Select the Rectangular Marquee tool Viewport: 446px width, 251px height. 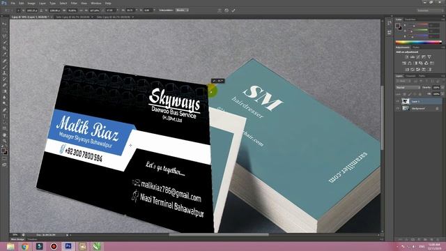4,30
